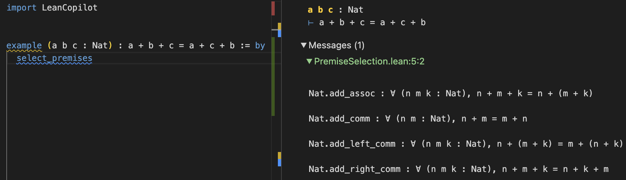The height and width of the screenshot is (180, 626).
Task: Click the select_premises tactic in the editor
Action: click(x=54, y=58)
